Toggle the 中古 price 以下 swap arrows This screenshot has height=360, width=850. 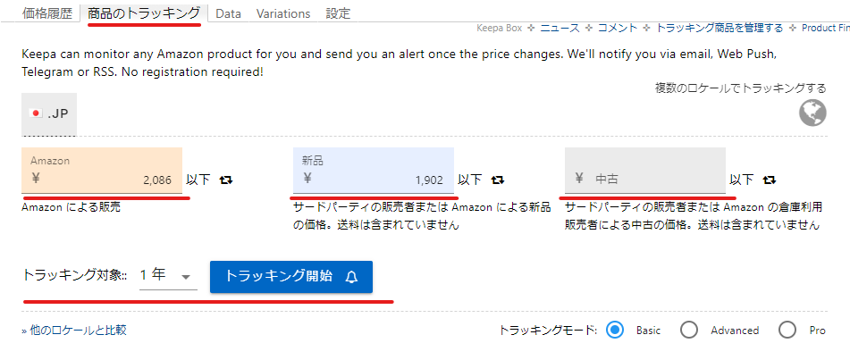769,180
